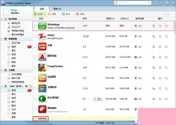Collapse the 站点资源 section
Screen dimensions: 176x125
click(2, 19)
